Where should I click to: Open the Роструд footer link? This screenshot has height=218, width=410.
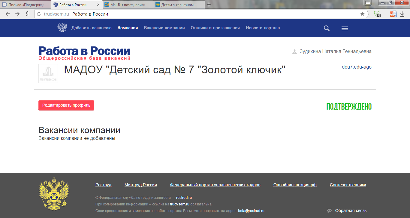[103, 185]
